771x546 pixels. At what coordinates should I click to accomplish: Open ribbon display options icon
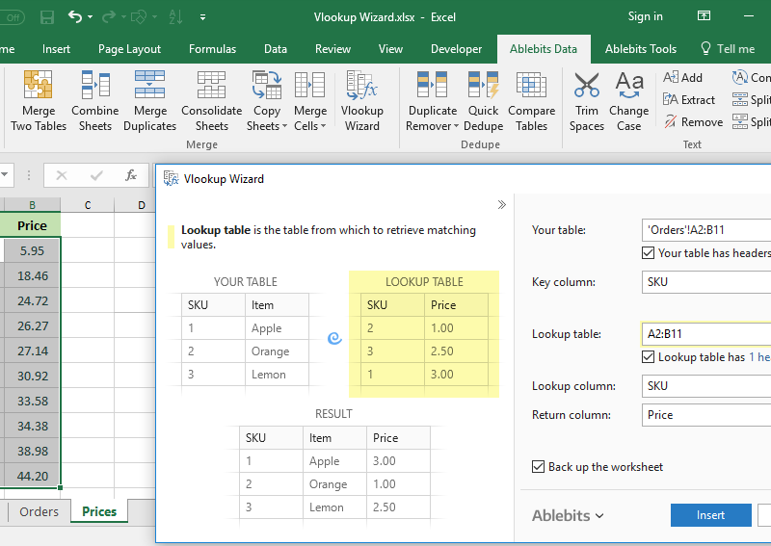click(x=704, y=16)
